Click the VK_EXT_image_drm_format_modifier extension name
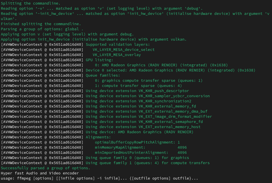This screenshot has width=272, height=183. 175,116
